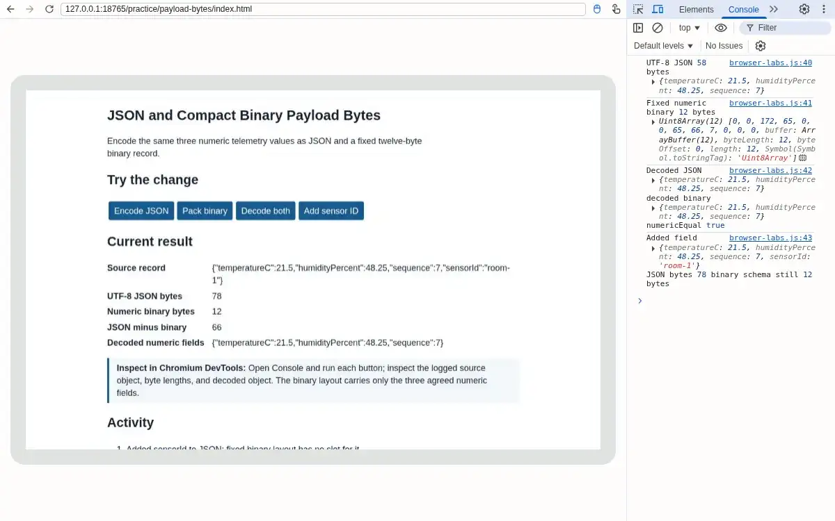Expand the object under UTF-8 JSON 58 bytes
The width and height of the screenshot is (835, 521).
[653, 81]
